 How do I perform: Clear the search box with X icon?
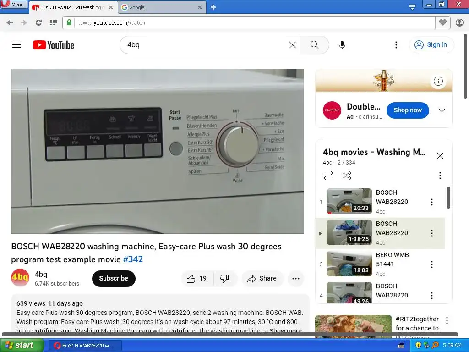(x=293, y=45)
